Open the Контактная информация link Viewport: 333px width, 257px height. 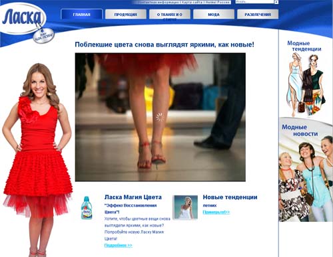point(159,2)
